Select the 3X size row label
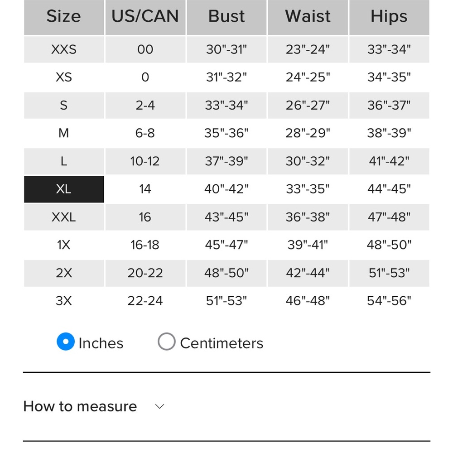The image size is (453, 453). click(64, 301)
